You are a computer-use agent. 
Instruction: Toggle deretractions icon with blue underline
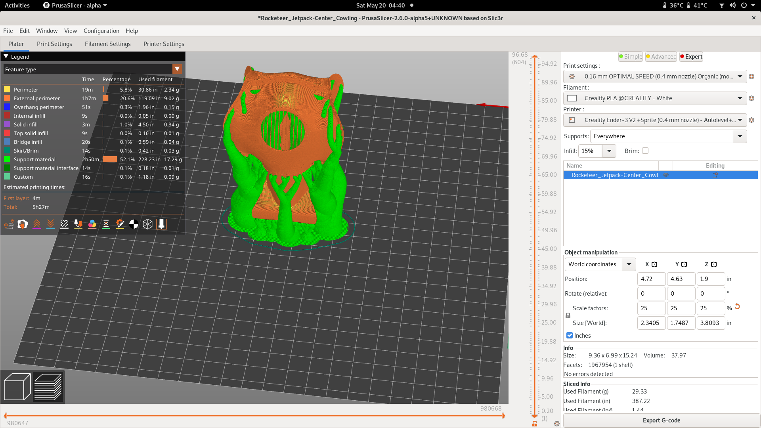(x=50, y=224)
